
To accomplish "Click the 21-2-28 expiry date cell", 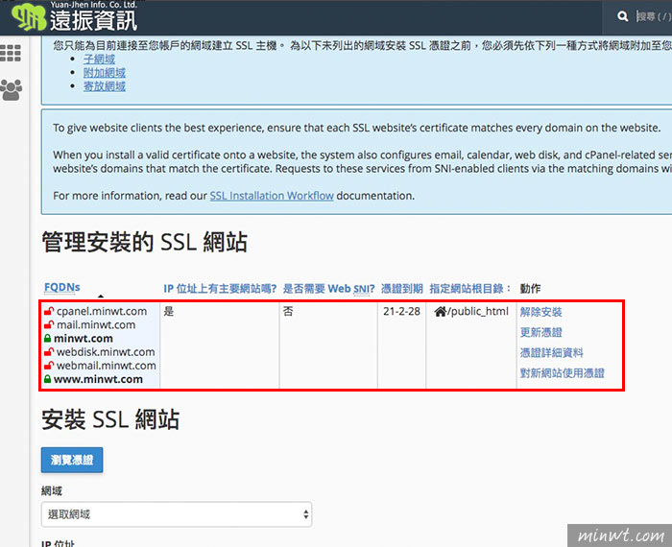I will [401, 312].
